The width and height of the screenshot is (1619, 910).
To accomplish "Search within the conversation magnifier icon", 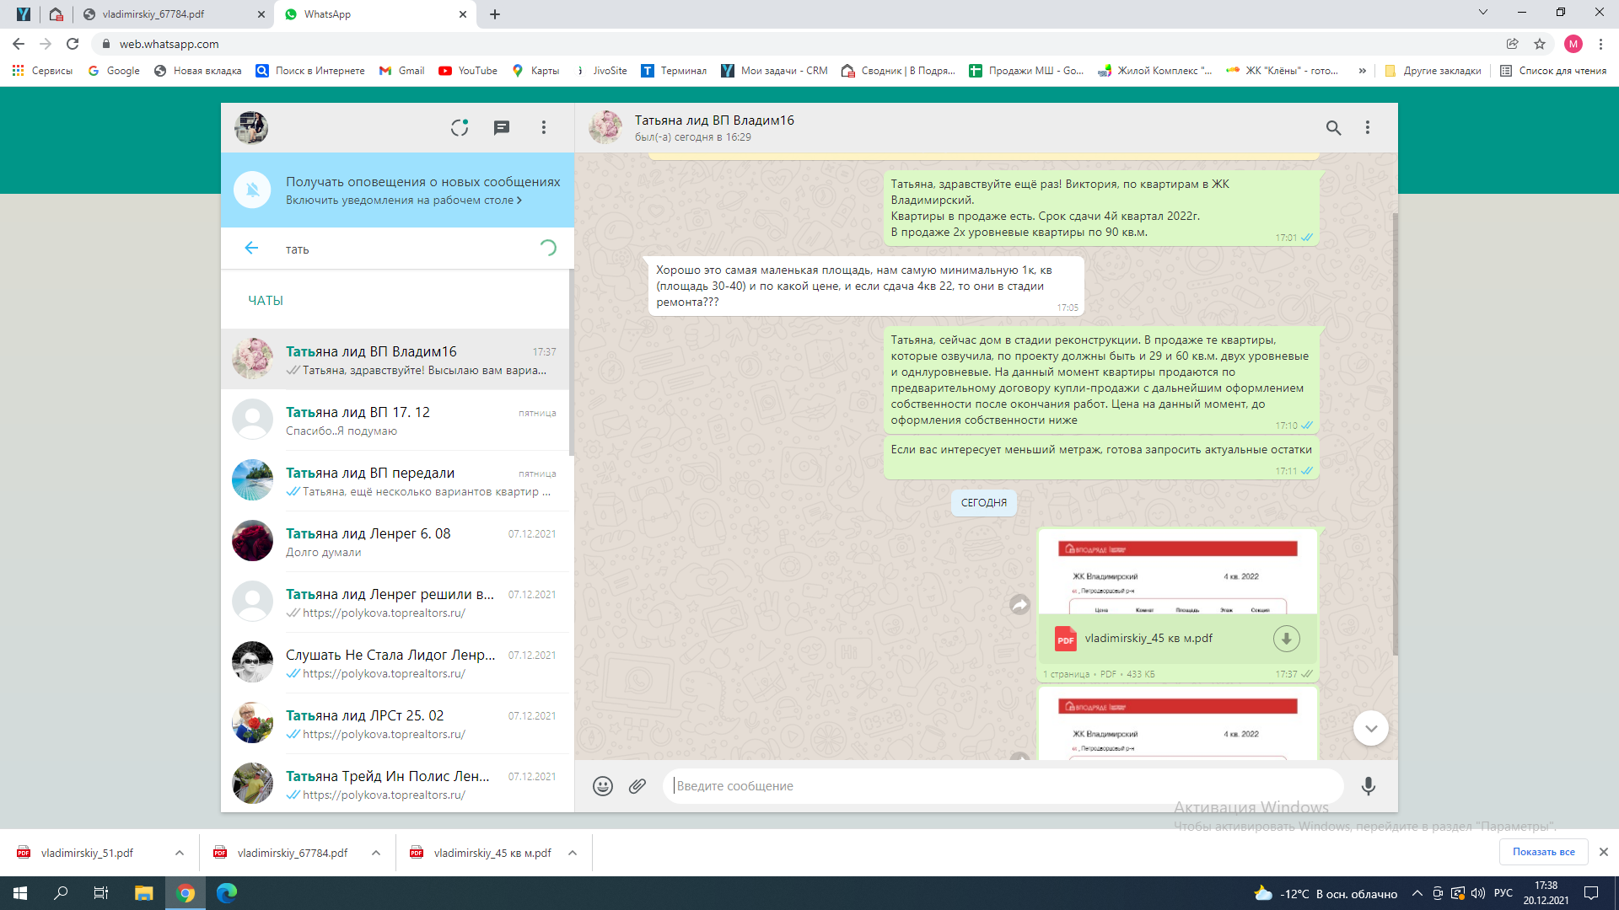I will (x=1333, y=127).
